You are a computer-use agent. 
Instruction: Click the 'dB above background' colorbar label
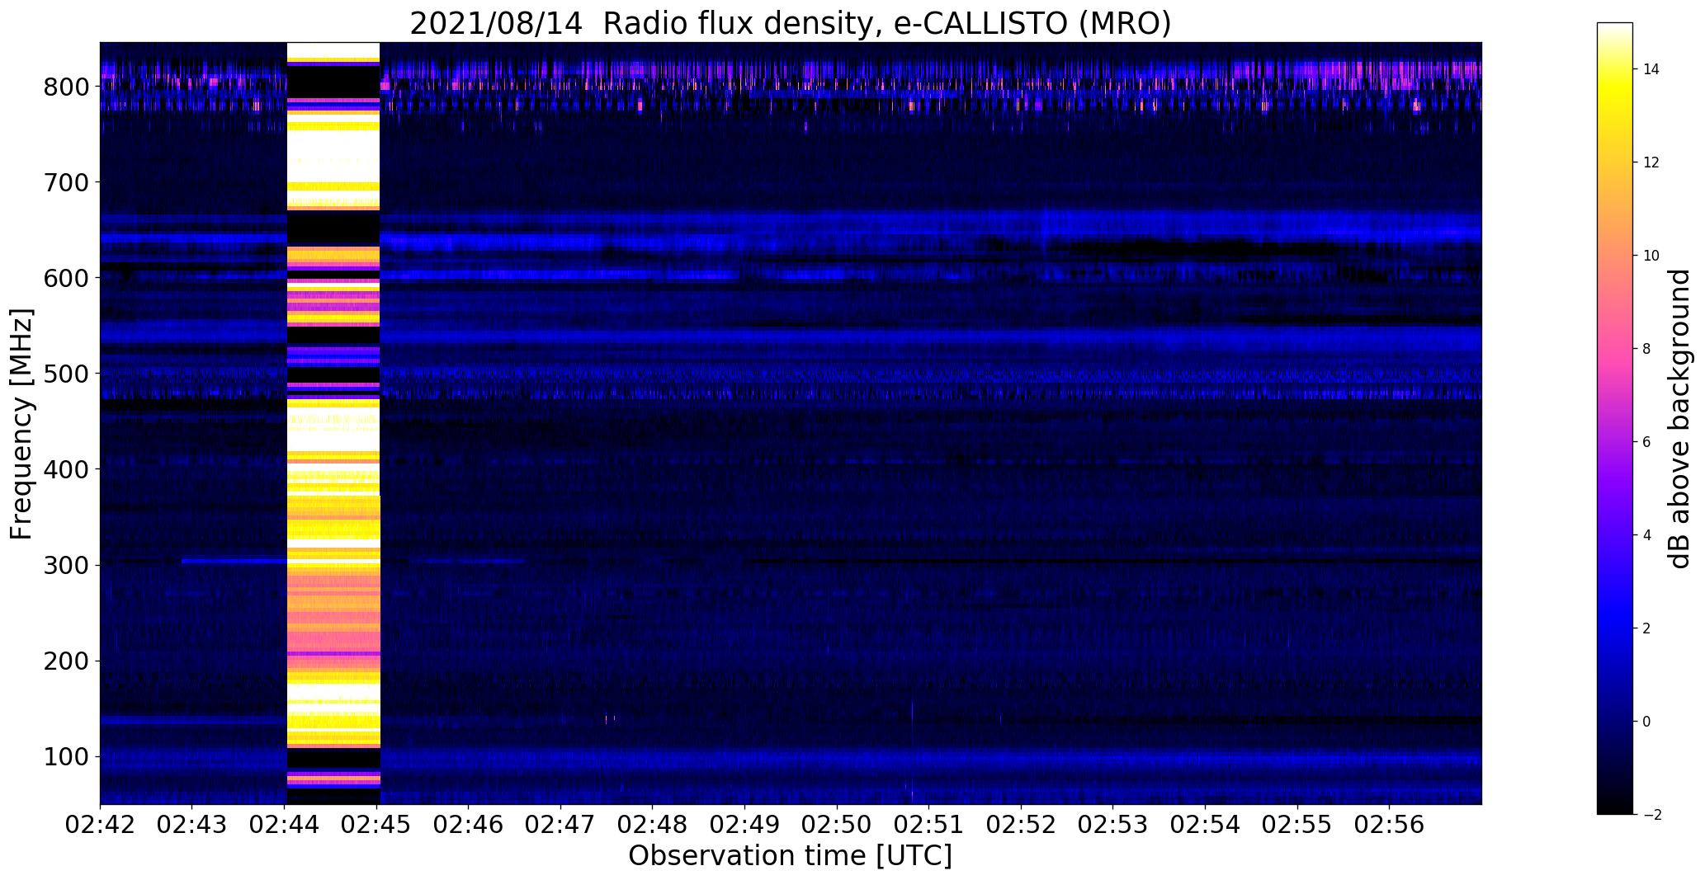click(x=1679, y=419)
